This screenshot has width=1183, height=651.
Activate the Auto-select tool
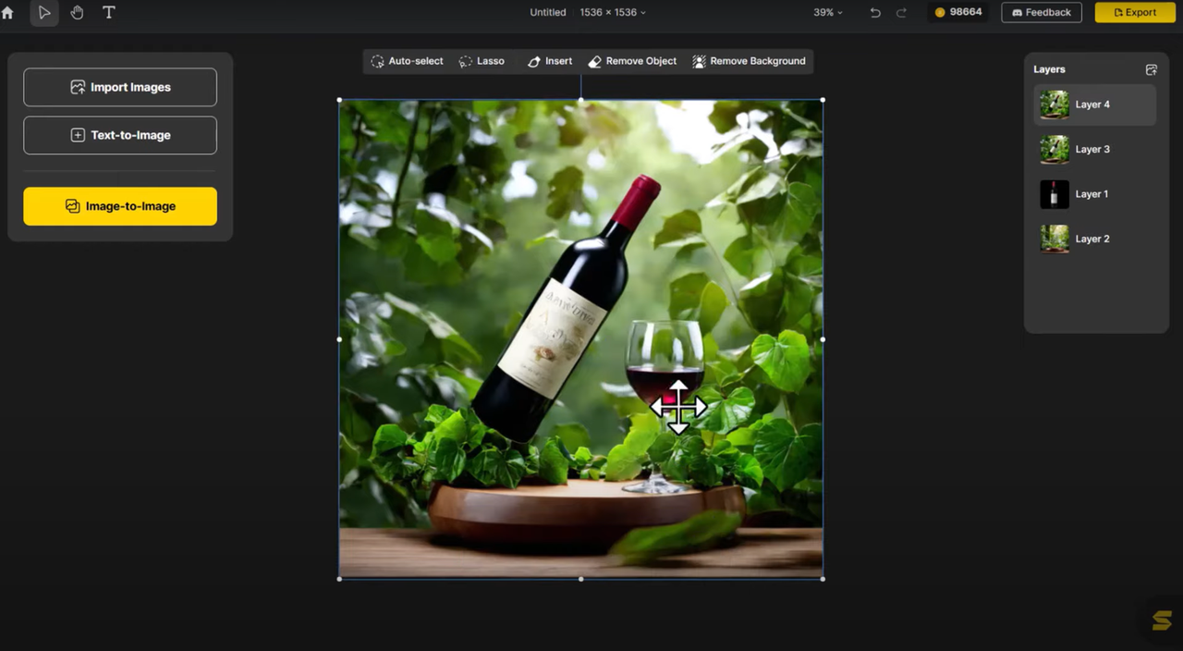(x=407, y=61)
